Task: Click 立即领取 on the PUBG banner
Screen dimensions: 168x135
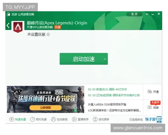Action: tap(46, 108)
